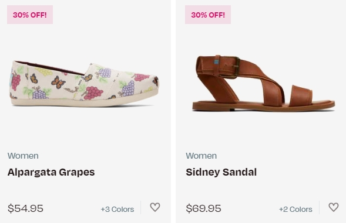346x223 pixels.
Task: Favorite the Alpargata Grapes shoe with heart icon
Action: click(155, 207)
